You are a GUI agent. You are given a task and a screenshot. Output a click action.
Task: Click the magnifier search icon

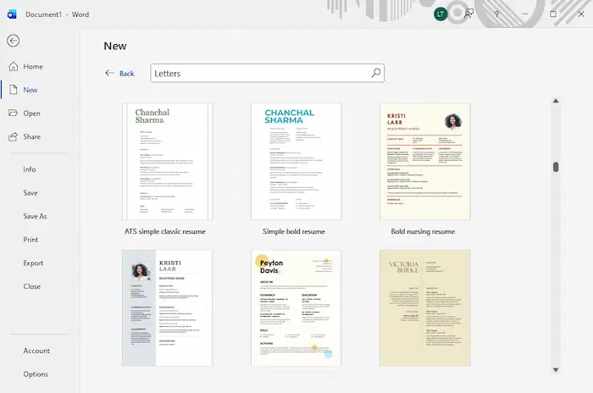click(376, 73)
